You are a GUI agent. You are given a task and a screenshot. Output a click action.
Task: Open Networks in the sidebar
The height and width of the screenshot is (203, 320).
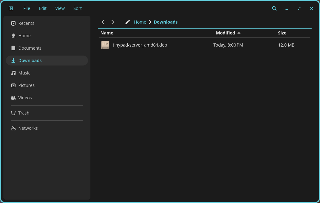[47, 128]
